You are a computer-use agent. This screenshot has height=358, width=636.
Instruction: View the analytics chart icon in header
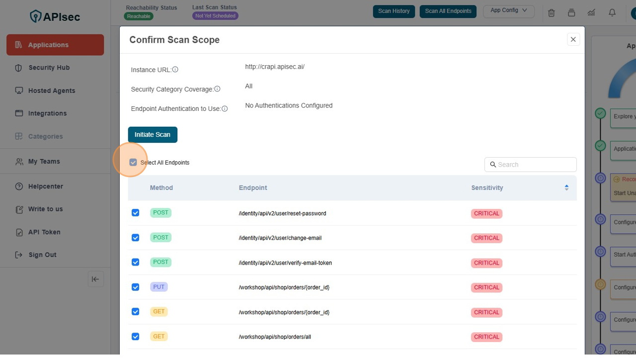point(591,13)
